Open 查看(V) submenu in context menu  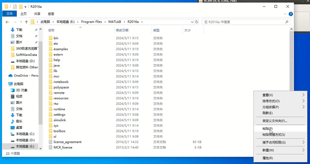(x=280, y=95)
